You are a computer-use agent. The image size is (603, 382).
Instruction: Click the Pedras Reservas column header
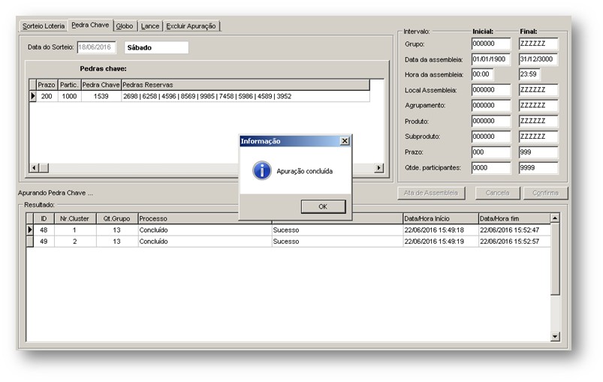point(246,85)
